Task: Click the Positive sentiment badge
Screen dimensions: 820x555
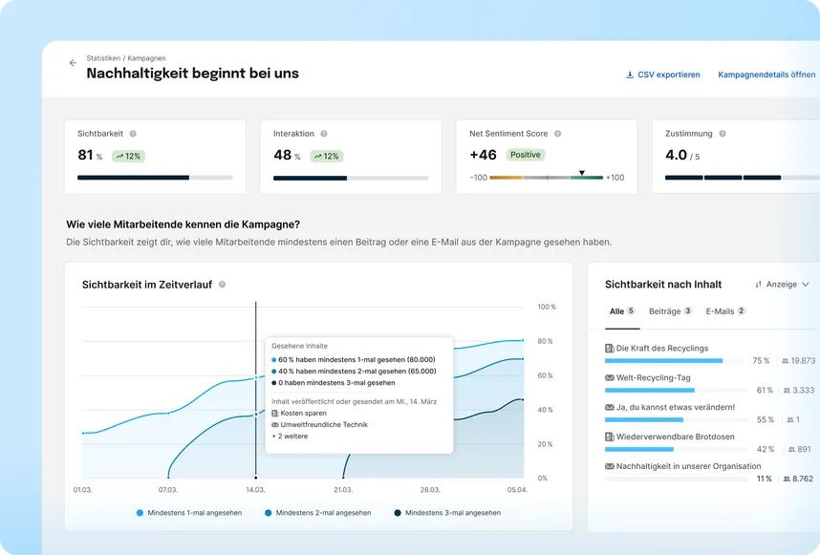Action: point(525,155)
